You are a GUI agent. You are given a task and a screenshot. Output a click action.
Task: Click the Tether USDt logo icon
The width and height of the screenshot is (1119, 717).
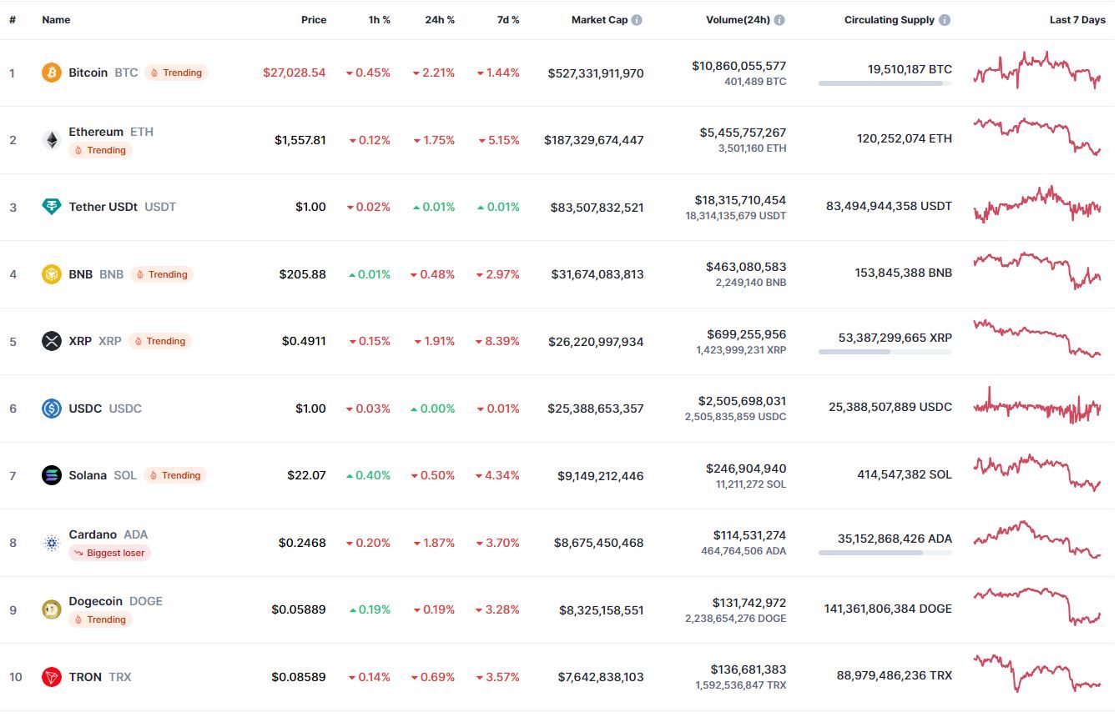pyautogui.click(x=52, y=207)
